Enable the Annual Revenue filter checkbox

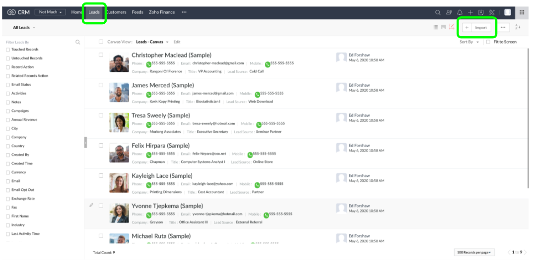point(8,120)
